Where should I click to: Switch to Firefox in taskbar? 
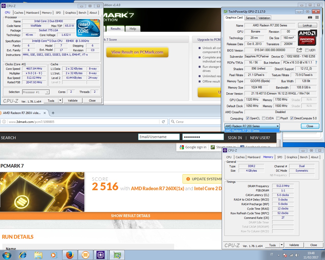(70, 255)
